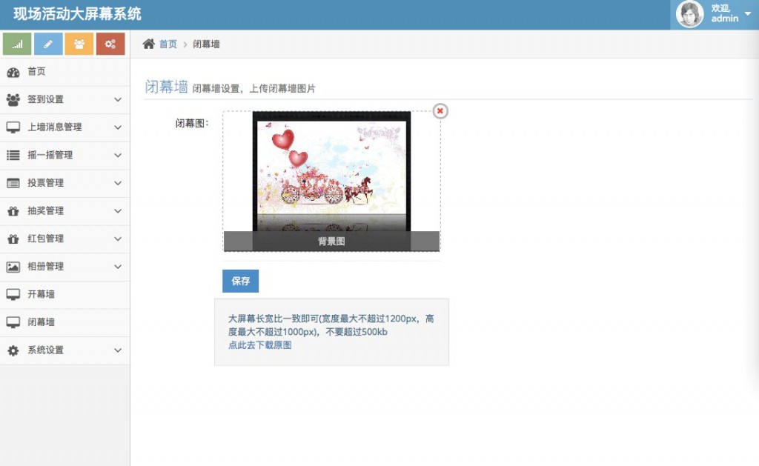Remove the uploaded closing image with red X

440,111
